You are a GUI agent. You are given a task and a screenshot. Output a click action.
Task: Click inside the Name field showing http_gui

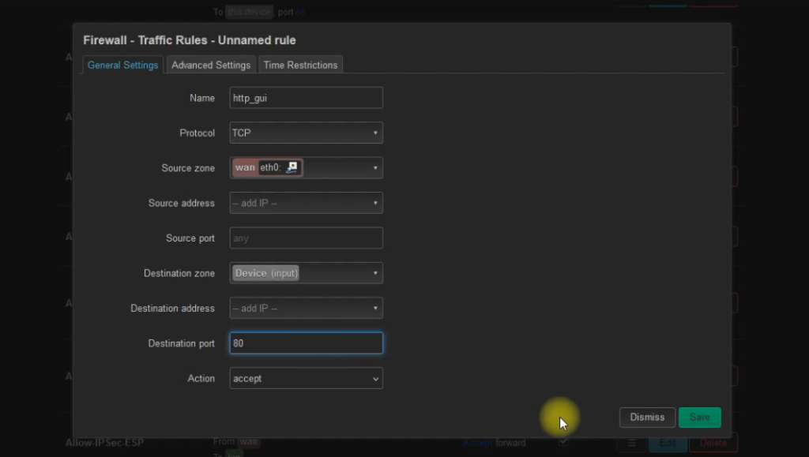(306, 98)
